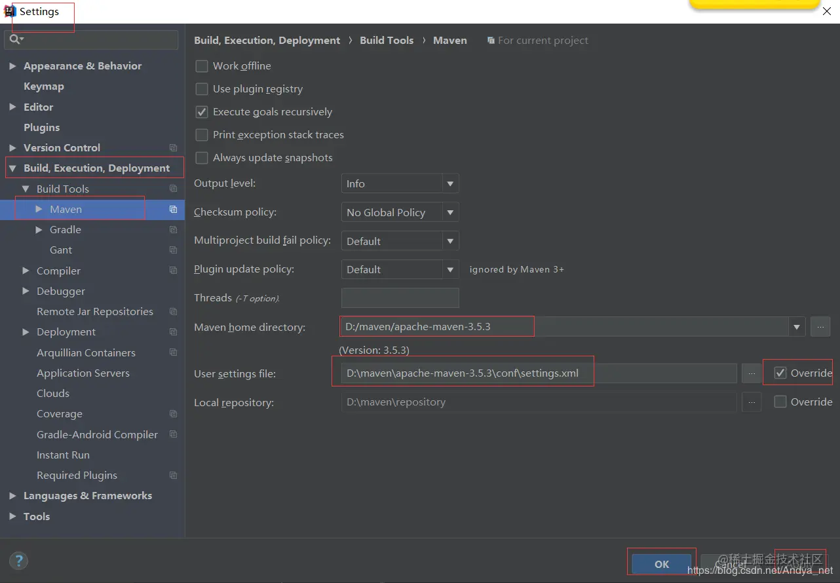Viewport: 840px width, 583px height.
Task: Expand the Editor node arrow
Action: tap(12, 107)
